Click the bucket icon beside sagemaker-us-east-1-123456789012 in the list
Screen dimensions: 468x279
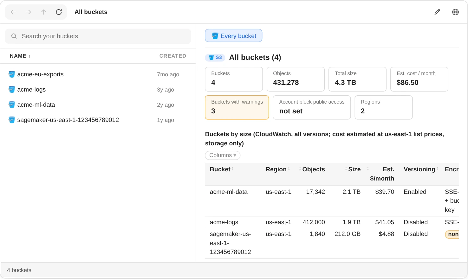click(12, 120)
